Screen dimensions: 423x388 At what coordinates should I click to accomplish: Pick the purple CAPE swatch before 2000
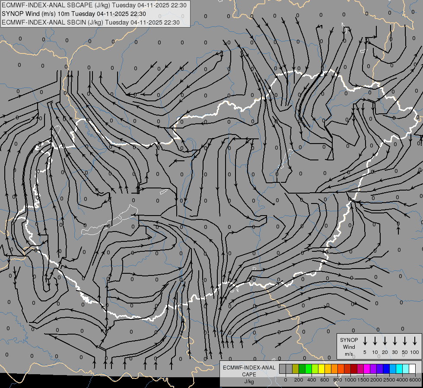pos(373,369)
